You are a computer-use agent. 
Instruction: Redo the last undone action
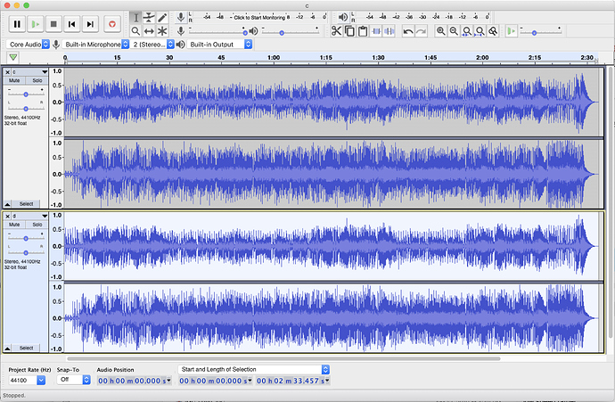point(421,31)
